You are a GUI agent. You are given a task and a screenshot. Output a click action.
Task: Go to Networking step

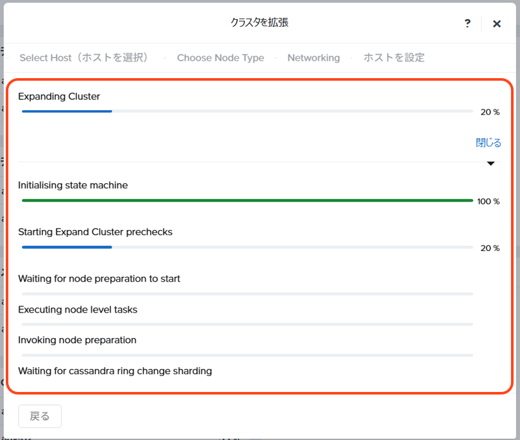[x=314, y=58]
